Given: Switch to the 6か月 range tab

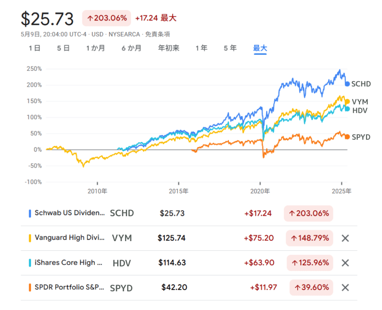Looking at the screenshot, I should point(131,48).
